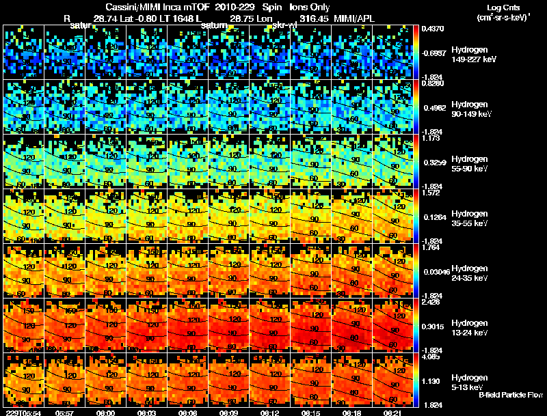Click the 06:06 time label
The width and height of the screenshot is (547, 416).
pos(187,413)
